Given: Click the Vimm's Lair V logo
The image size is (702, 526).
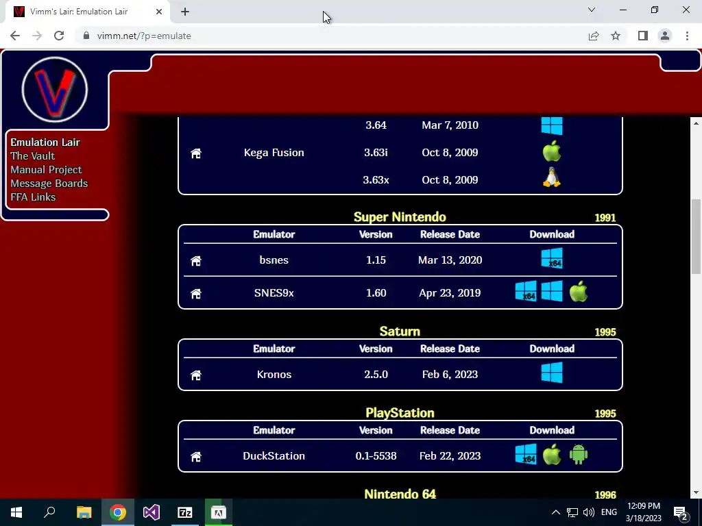Looking at the screenshot, I should click(x=55, y=90).
